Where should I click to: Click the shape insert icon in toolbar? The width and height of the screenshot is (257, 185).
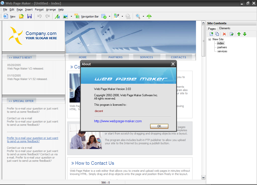pos(104,16)
